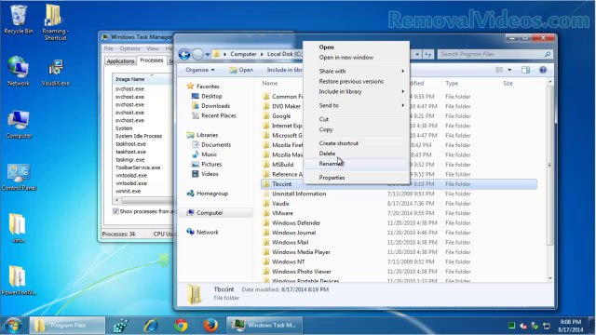Select the Windows Defender folder
The height and width of the screenshot is (335, 596).
pos(296,223)
